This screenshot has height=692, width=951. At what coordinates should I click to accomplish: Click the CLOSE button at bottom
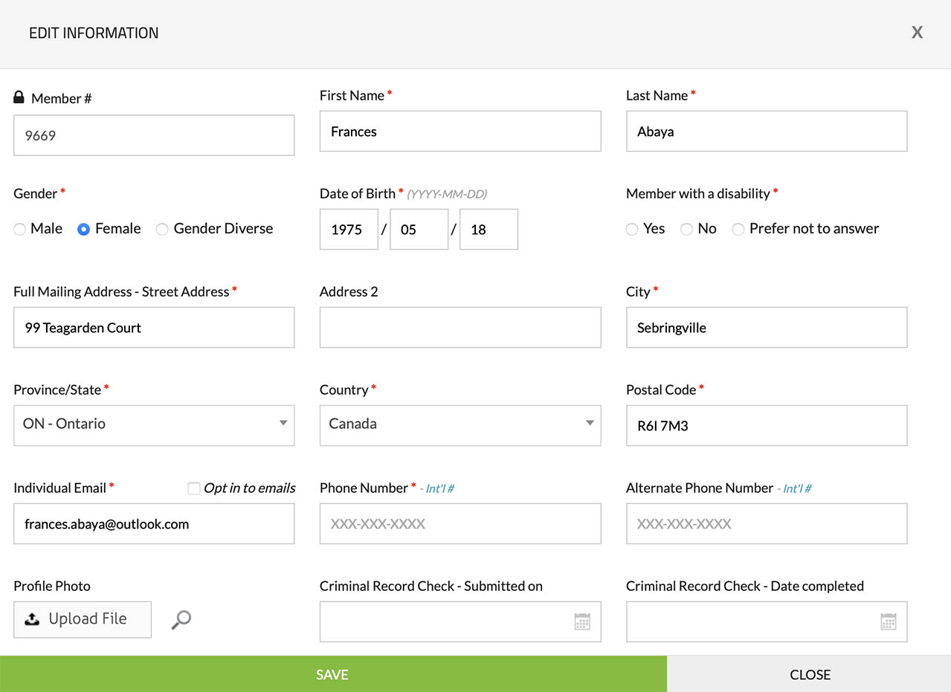809,674
